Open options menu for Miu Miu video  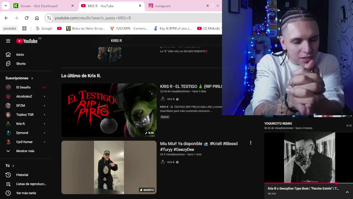pos(250,143)
